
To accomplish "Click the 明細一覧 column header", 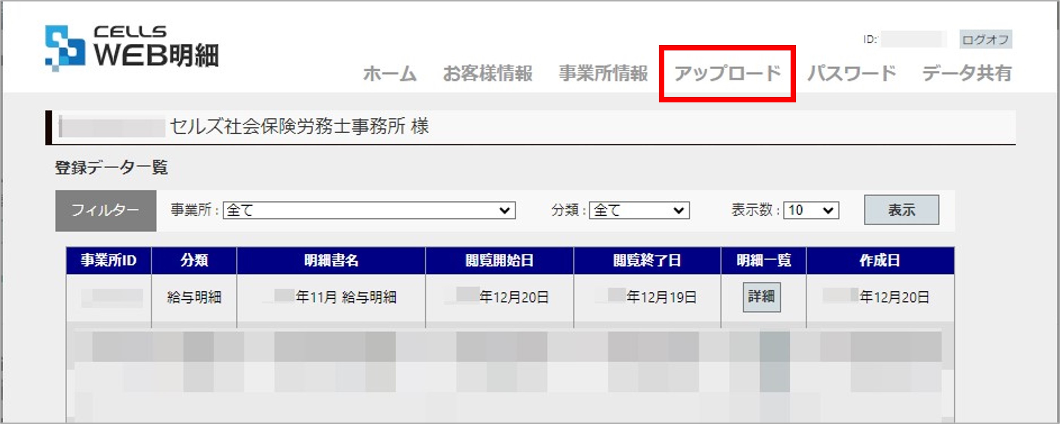I will pyautogui.click(x=764, y=260).
